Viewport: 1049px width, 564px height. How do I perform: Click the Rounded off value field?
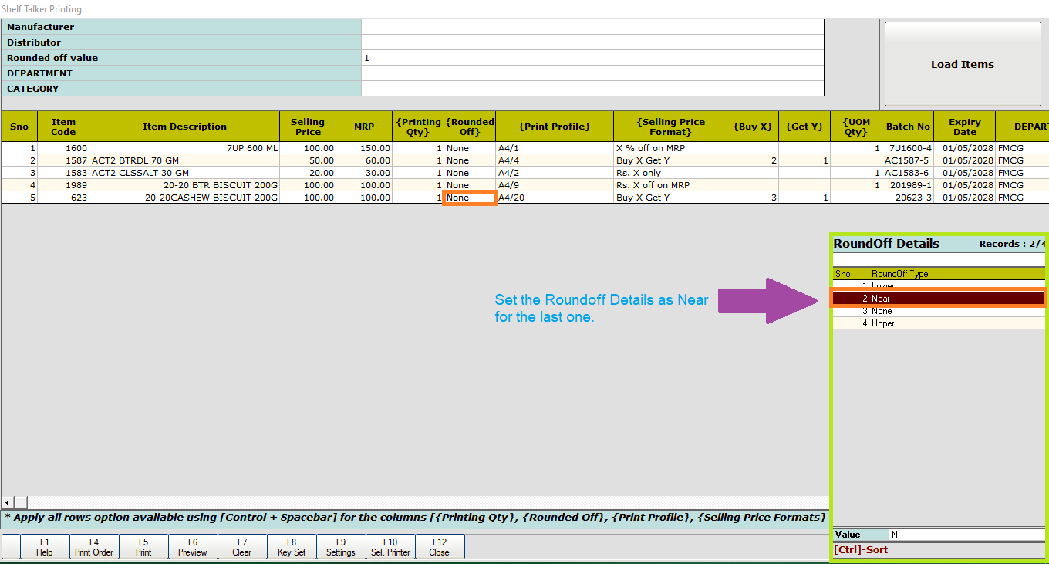coord(592,58)
